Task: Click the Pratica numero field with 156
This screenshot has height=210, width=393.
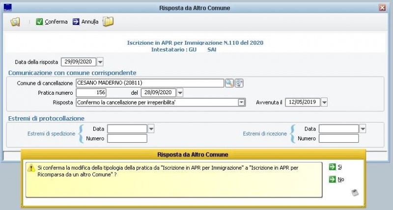Action: [x=91, y=93]
